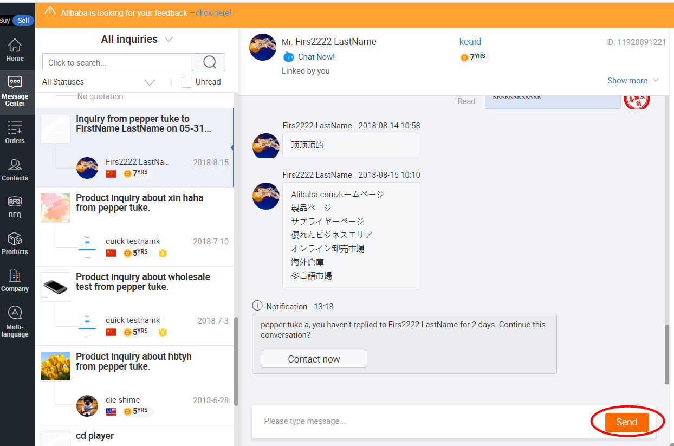Click Mr. Firs2222 LastName header avatar
This screenshot has height=446, width=674.
263,47
